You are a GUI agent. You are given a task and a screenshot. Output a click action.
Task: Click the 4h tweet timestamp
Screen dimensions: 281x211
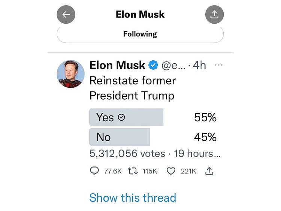[x=199, y=66]
